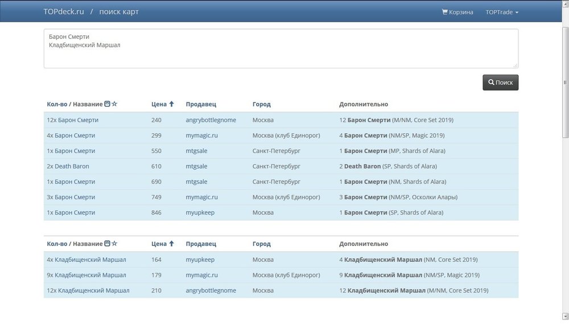Screen dimensions: 569x328
Task: Click the card icon in first table header
Action: point(107,104)
